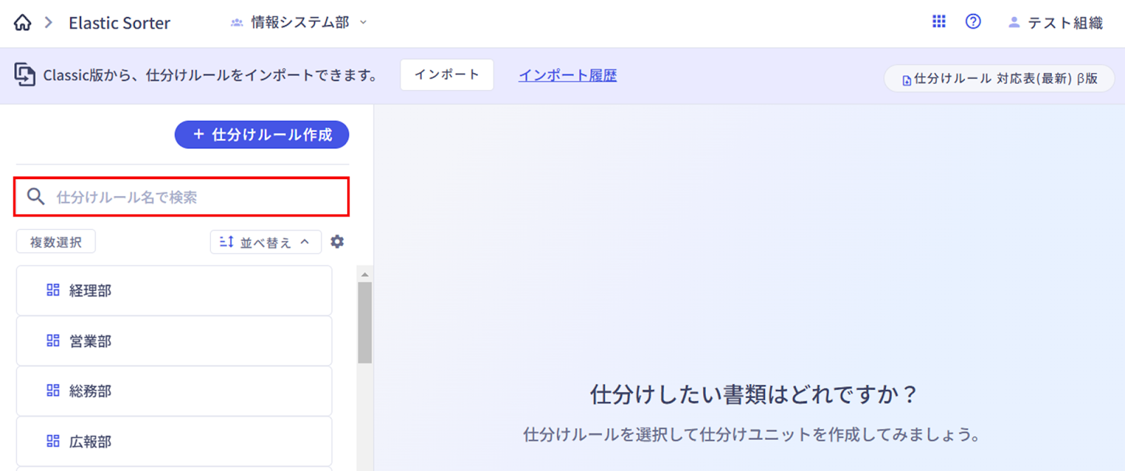Select the 総務部 sorting rule
The width and height of the screenshot is (1125, 471).
tap(174, 391)
